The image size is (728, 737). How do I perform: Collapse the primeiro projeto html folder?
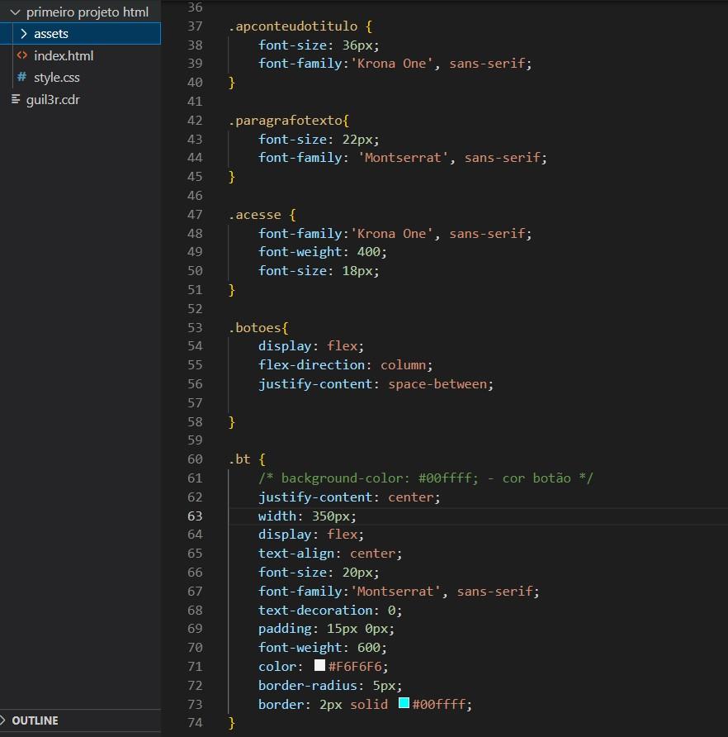click(x=15, y=12)
